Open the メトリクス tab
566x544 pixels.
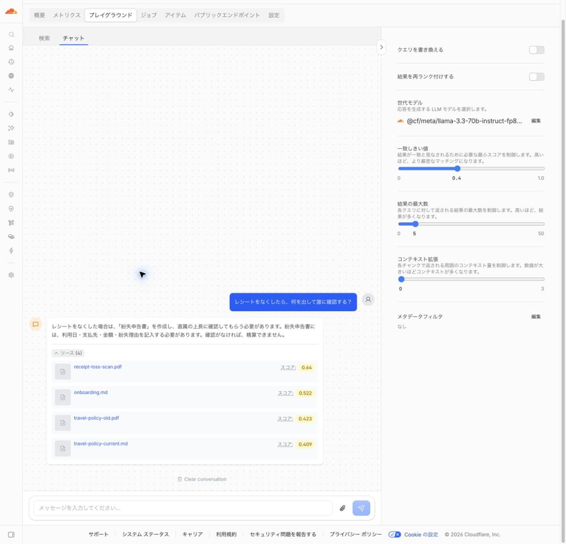(67, 15)
